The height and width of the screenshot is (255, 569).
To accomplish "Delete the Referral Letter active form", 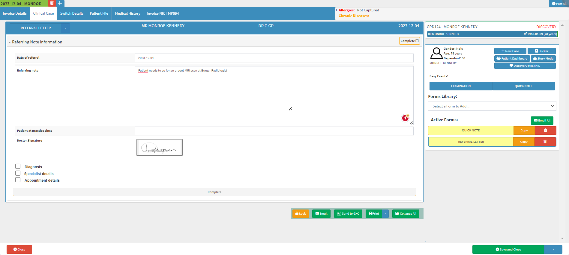I will pos(545,142).
